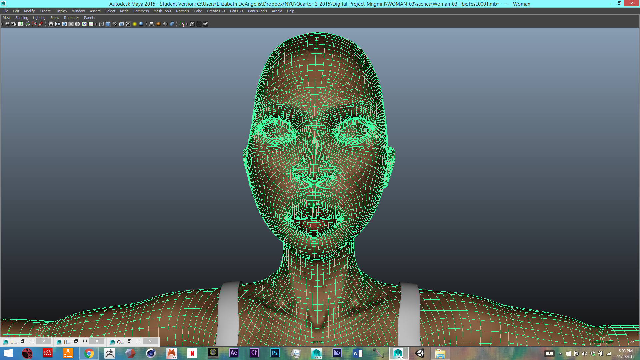Toggle the Field Chart icon
This screenshot has height=360, width=640.
point(78,24)
